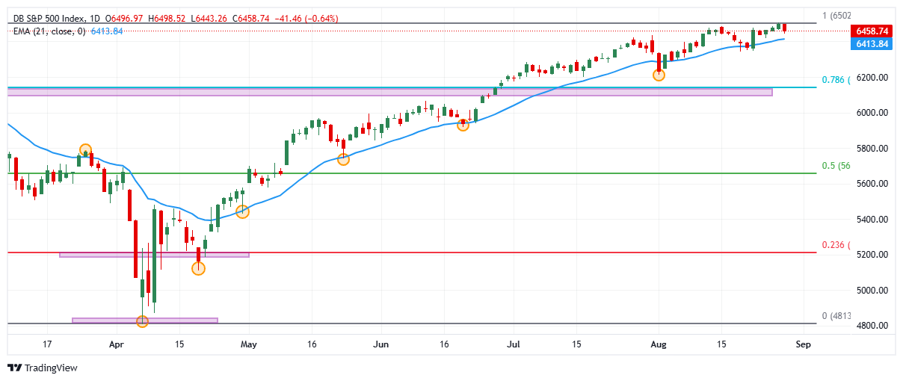Click the orange circle near the June 16 label
Image resolution: width=903 pixels, height=381 pixels.
pos(463,125)
